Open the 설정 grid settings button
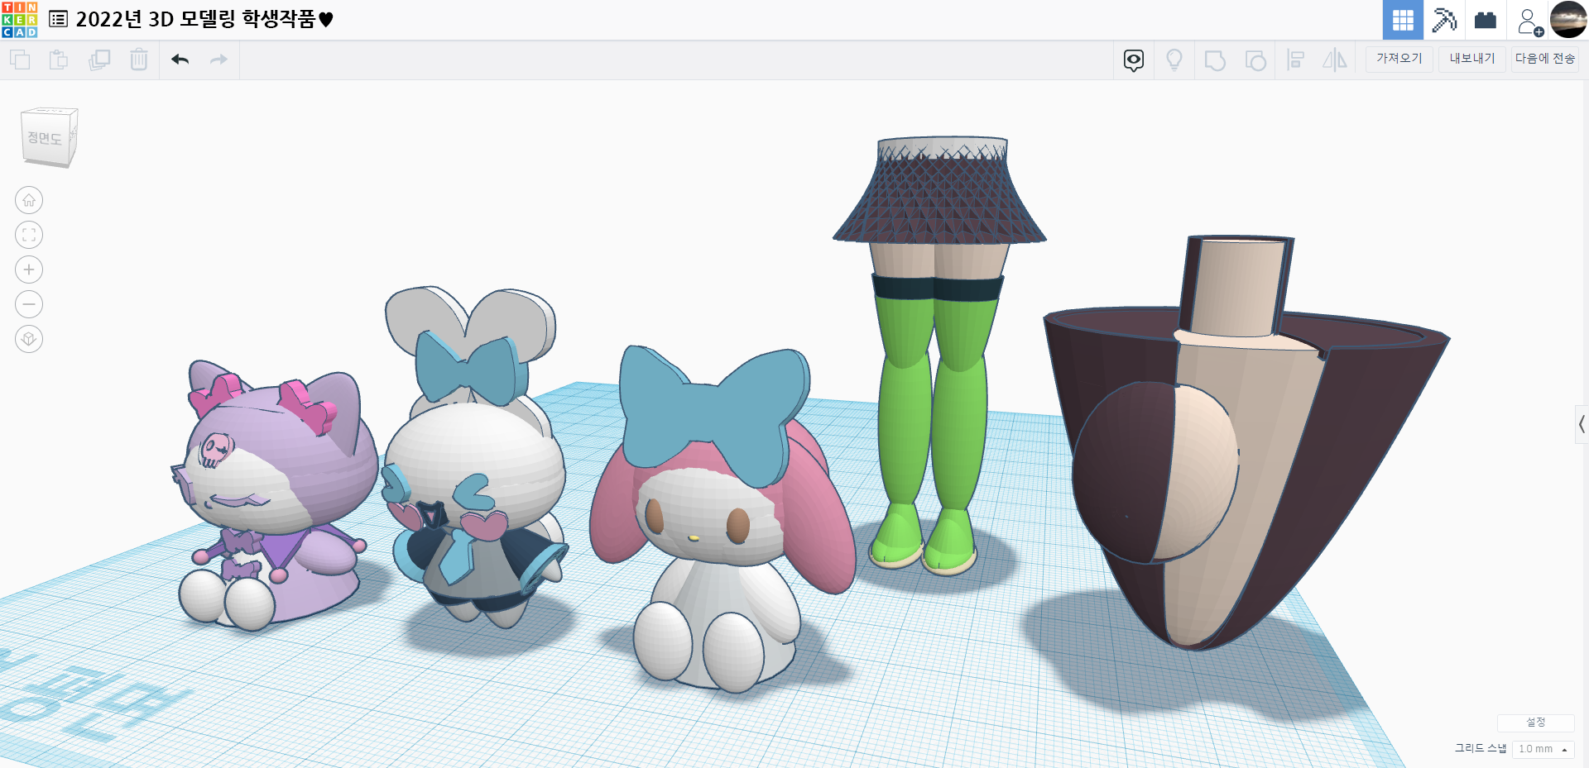1589x768 pixels. point(1536,723)
